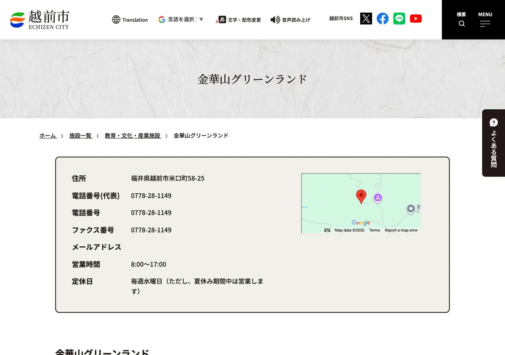Click the question mark FAQ icon
Viewport: 505px width, 355px height.
[494, 123]
